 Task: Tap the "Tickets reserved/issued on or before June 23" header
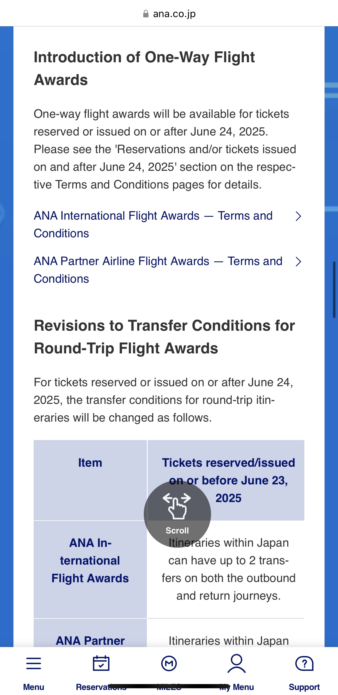[x=228, y=480]
